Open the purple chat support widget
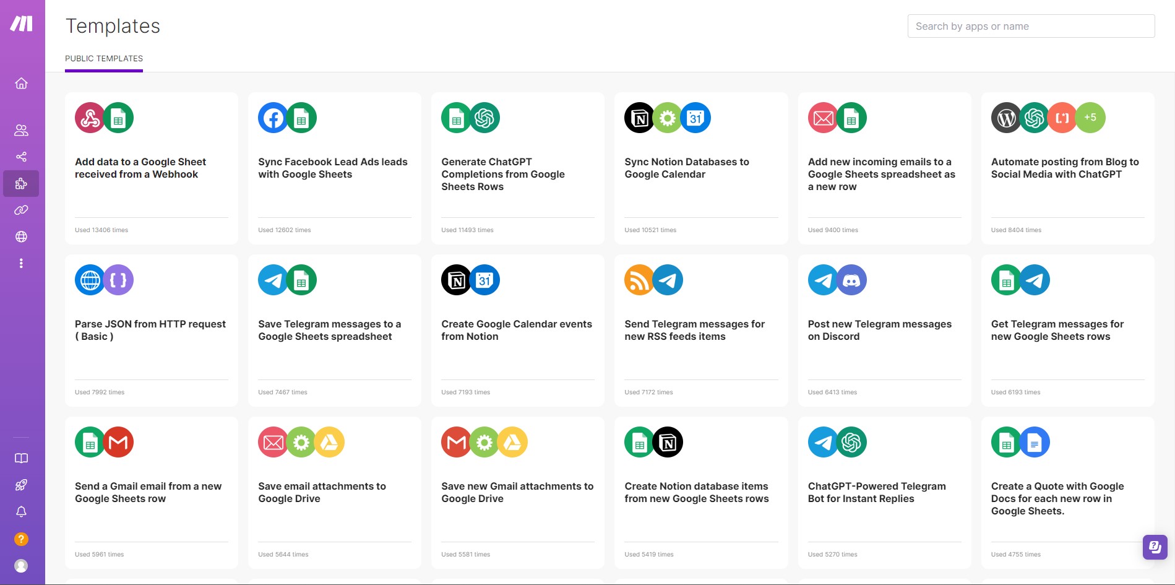This screenshot has height=585, width=1175. click(1155, 547)
